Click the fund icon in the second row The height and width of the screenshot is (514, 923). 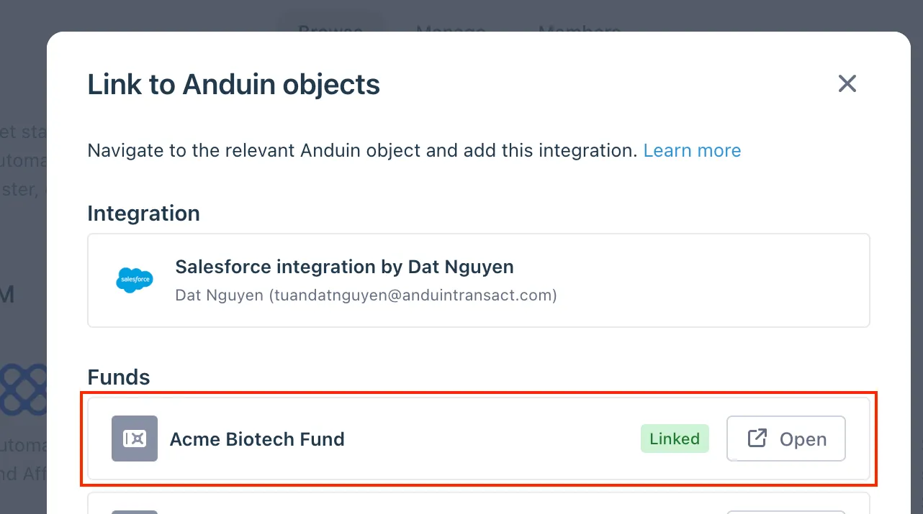pos(135,512)
